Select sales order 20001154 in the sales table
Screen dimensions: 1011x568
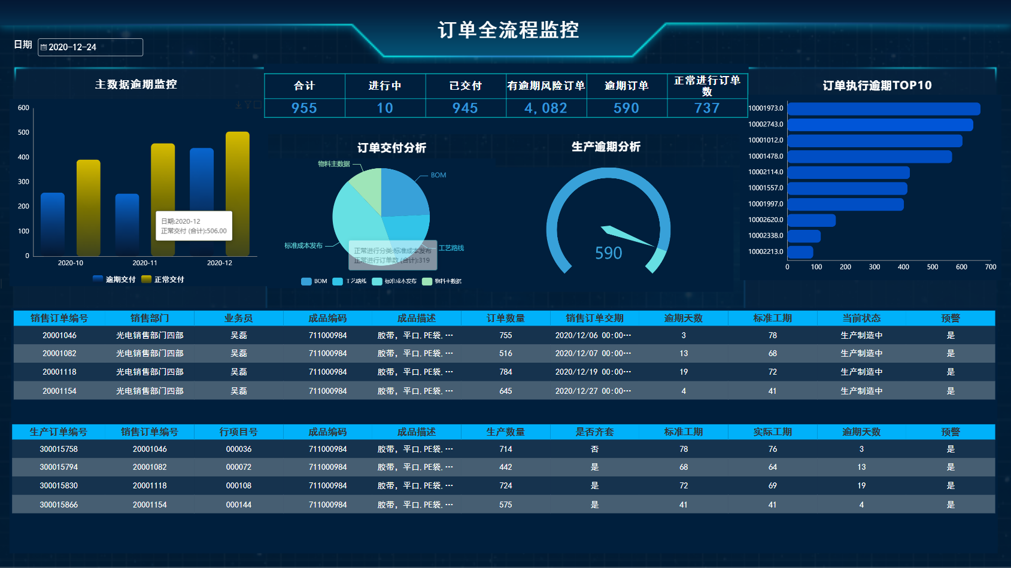coord(59,391)
